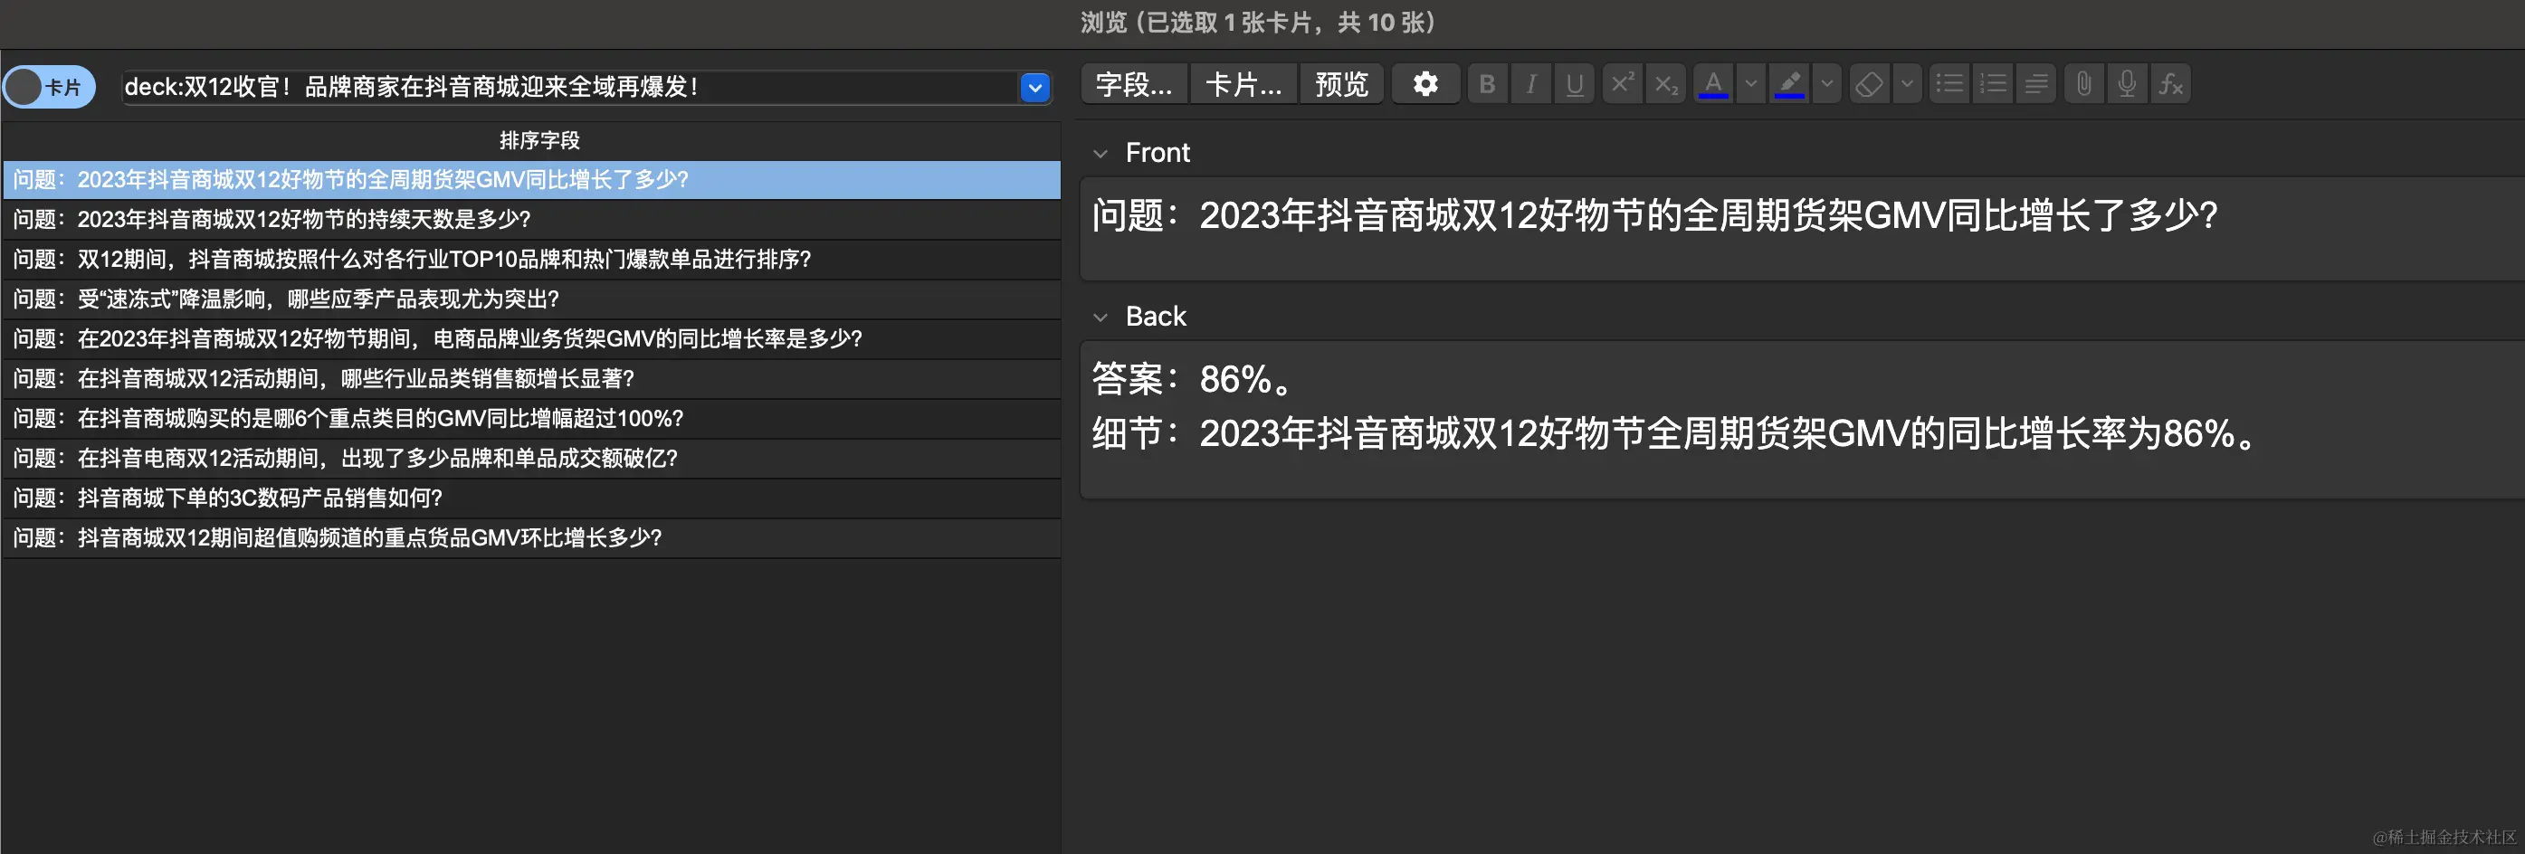Toggle italic formatting

(x=1530, y=84)
